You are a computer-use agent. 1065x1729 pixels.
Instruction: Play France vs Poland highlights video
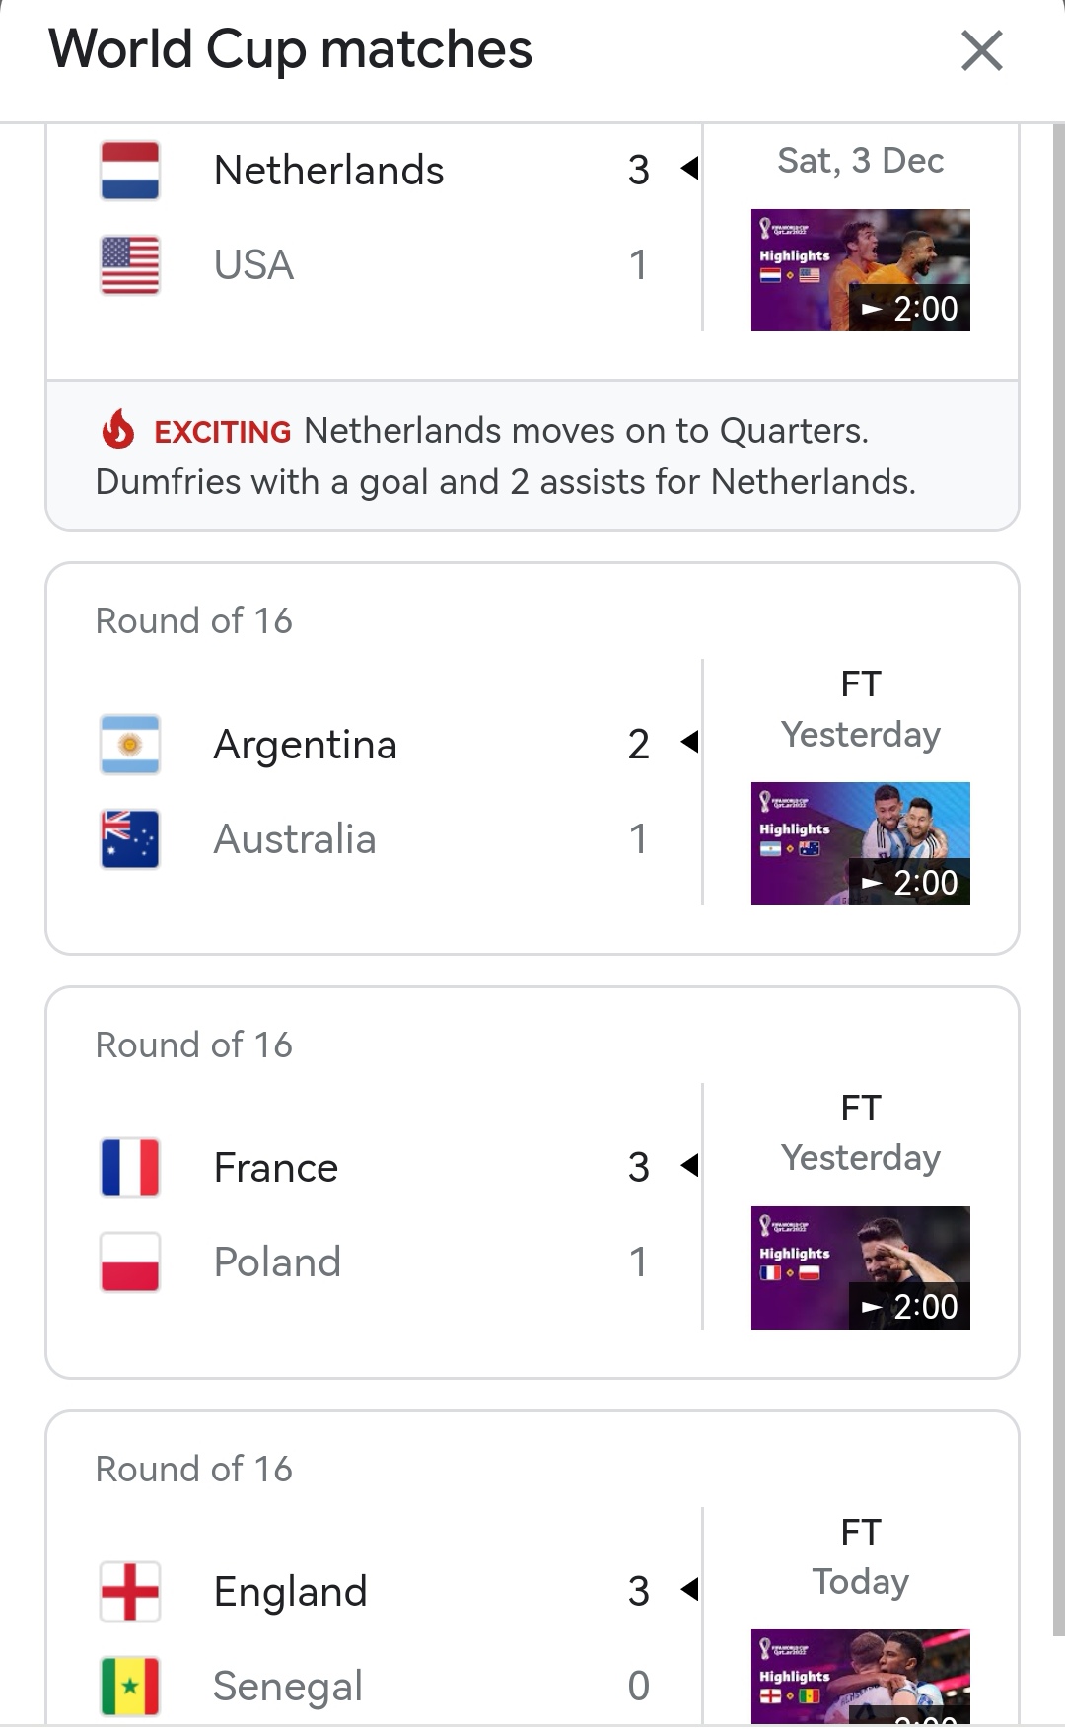pos(860,1267)
